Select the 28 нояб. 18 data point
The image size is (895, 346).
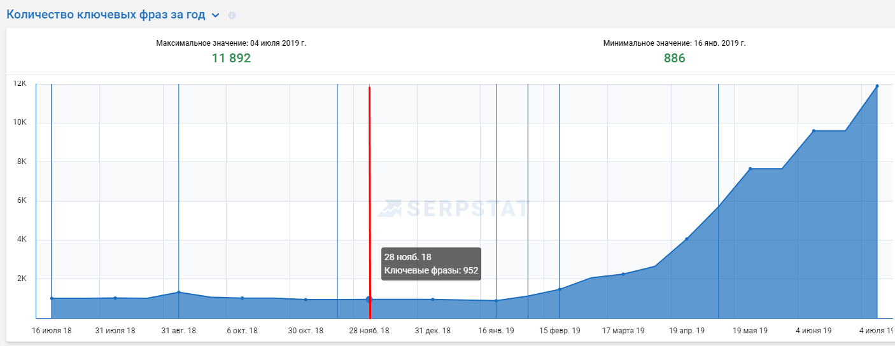point(369,299)
